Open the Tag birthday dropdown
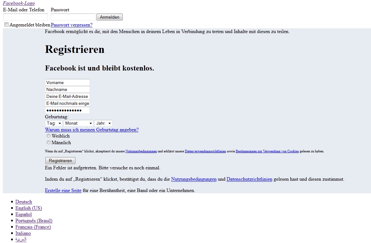Image resolution: width=371 pixels, height=243 pixels. [x=54, y=123]
